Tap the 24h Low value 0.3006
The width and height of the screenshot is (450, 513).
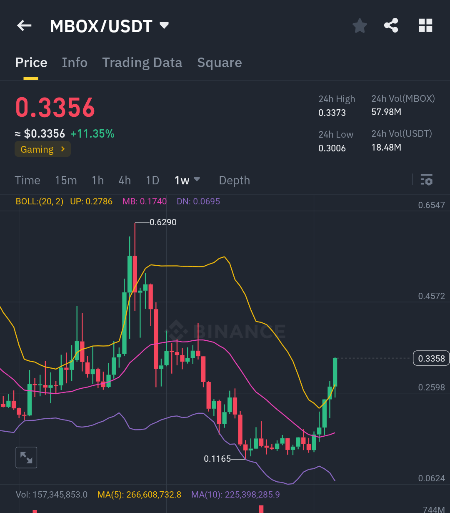click(332, 148)
